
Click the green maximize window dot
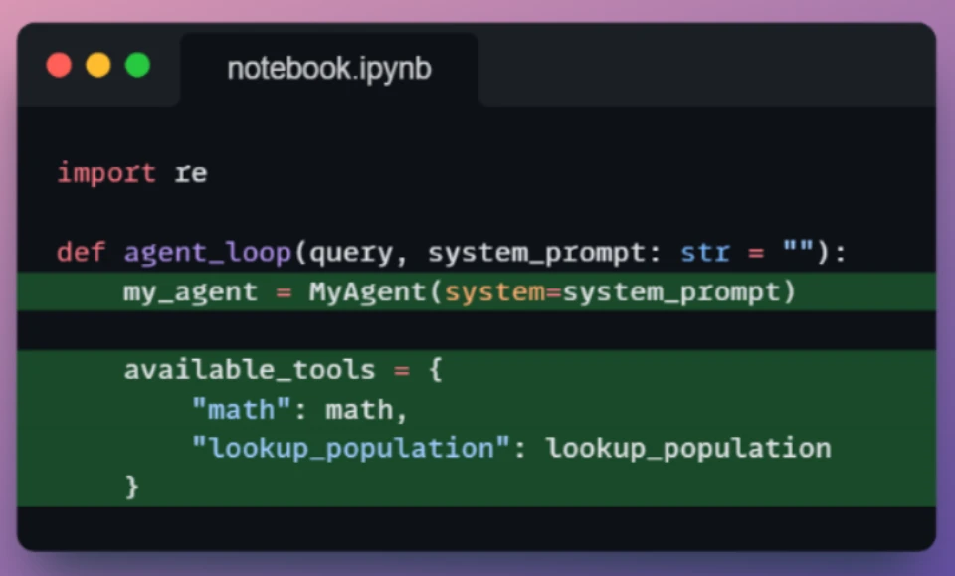point(137,65)
